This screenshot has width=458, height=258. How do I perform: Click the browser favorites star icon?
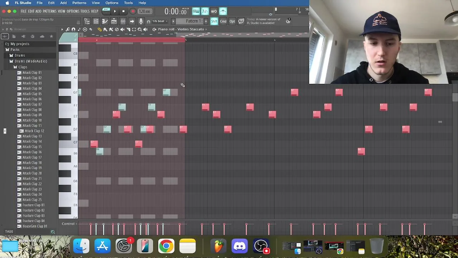51,36
